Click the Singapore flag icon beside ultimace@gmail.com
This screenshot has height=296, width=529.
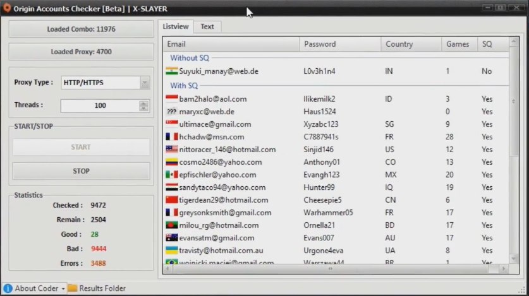172,124
